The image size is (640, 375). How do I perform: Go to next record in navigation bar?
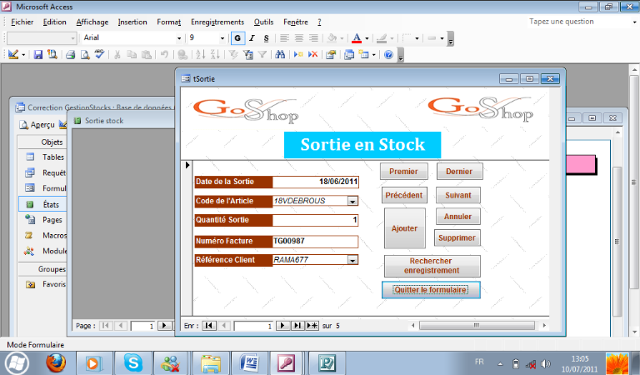pyautogui.click(x=282, y=326)
